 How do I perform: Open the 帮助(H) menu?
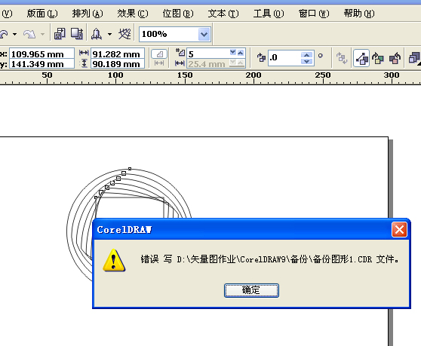[x=359, y=14]
